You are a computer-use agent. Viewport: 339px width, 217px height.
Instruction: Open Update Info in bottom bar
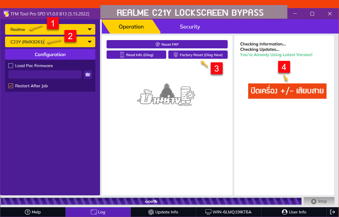click(163, 212)
